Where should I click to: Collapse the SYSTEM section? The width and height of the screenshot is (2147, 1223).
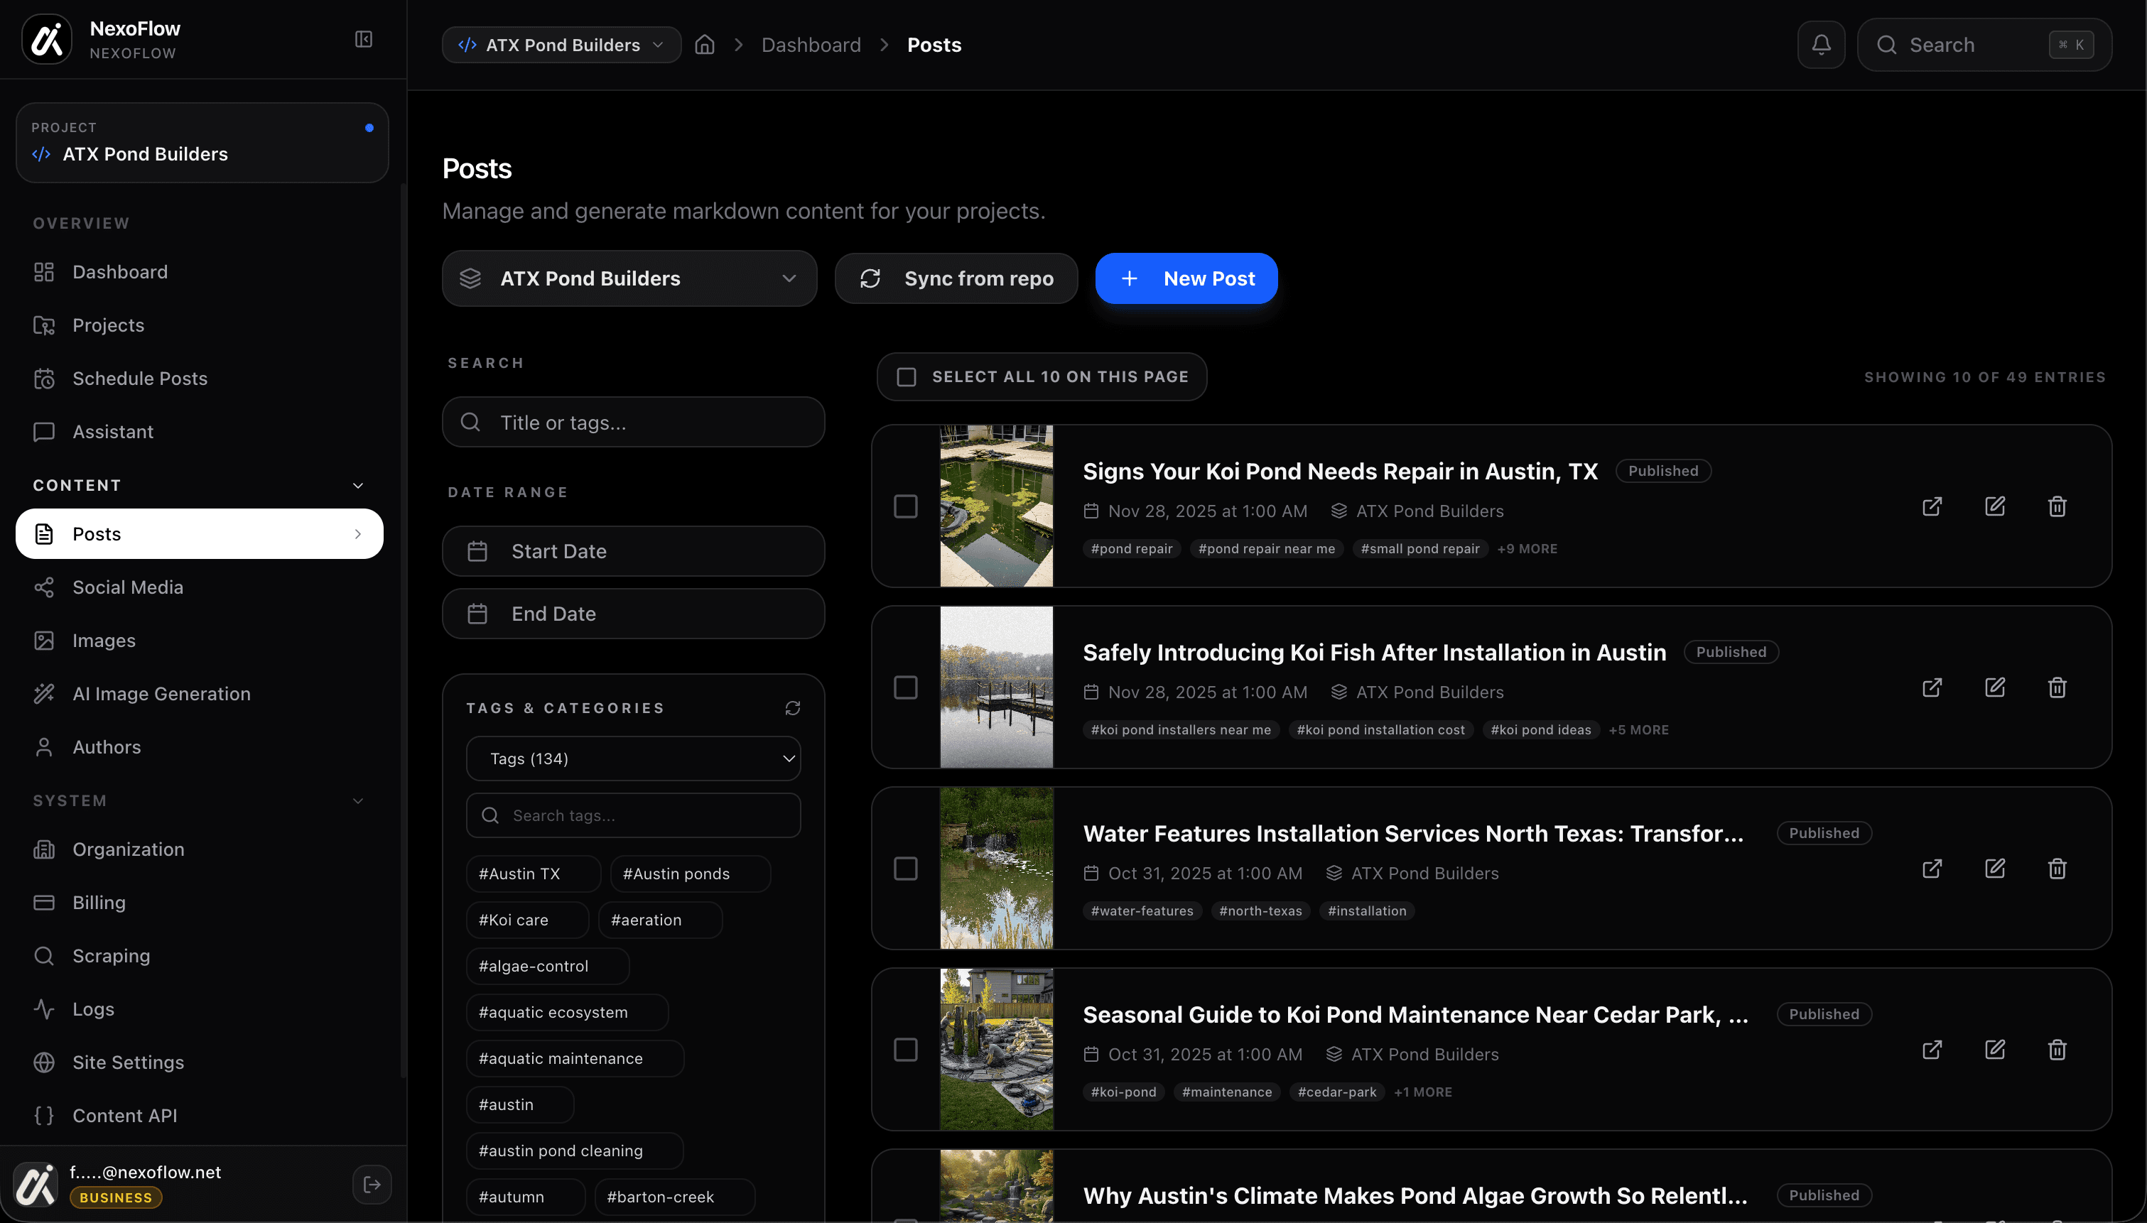click(358, 800)
